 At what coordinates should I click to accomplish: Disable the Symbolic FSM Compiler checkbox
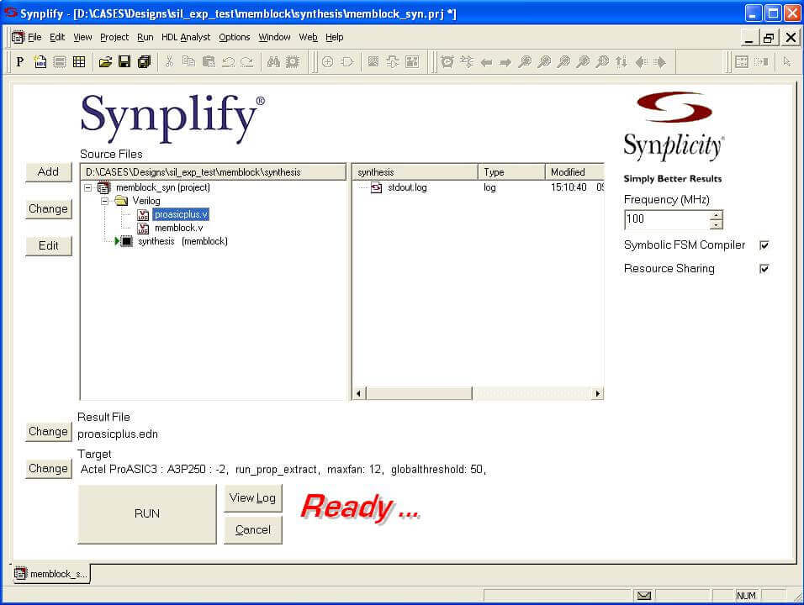pyautogui.click(x=764, y=245)
